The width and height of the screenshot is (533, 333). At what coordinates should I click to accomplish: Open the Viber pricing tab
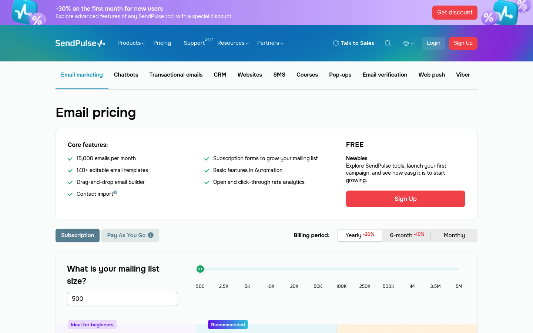click(x=463, y=75)
